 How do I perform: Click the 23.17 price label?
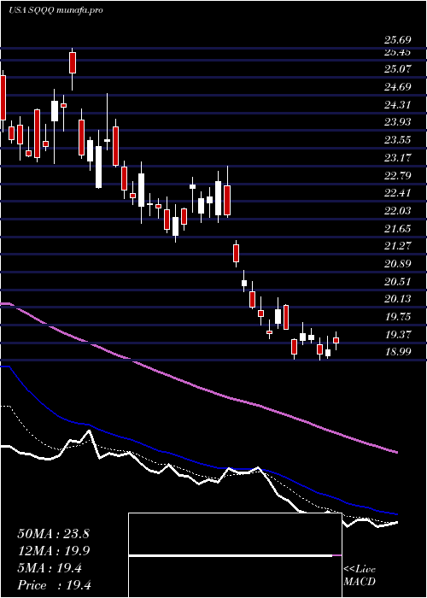pyautogui.click(x=397, y=158)
